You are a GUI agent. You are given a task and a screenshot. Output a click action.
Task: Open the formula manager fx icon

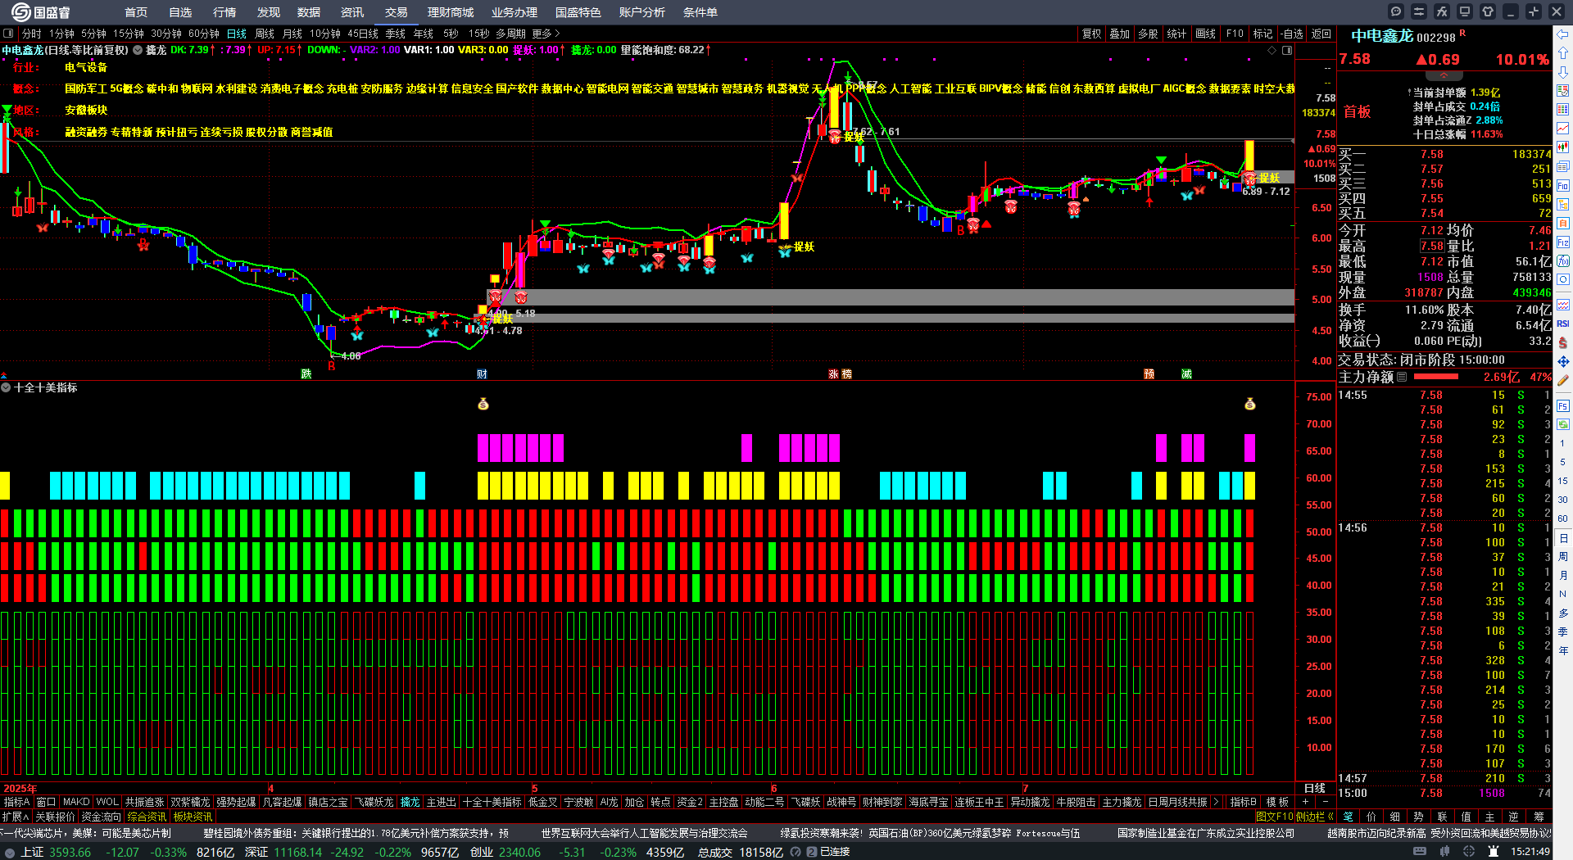point(1442,11)
